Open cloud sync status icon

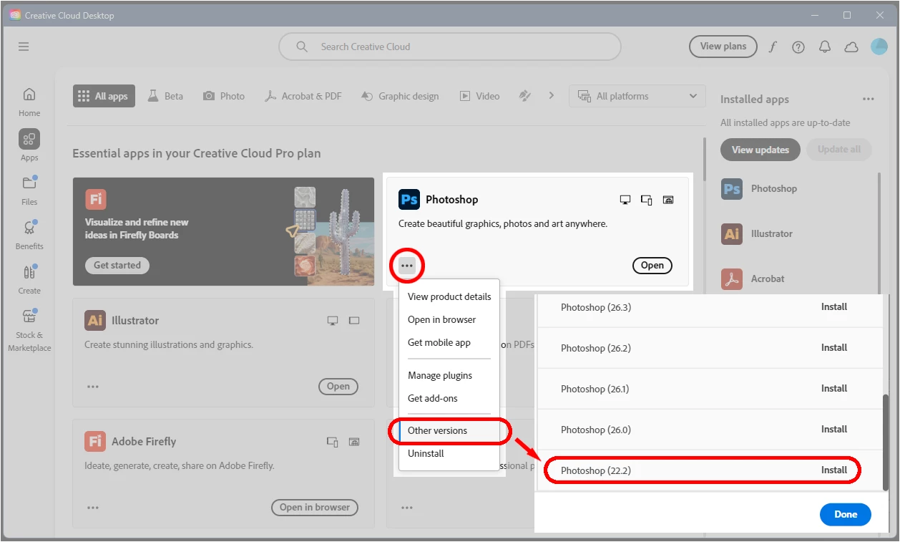tap(851, 47)
